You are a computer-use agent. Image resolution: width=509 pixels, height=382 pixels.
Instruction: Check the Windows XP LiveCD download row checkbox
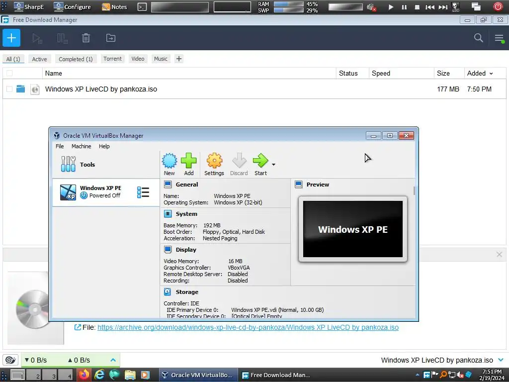coord(9,89)
